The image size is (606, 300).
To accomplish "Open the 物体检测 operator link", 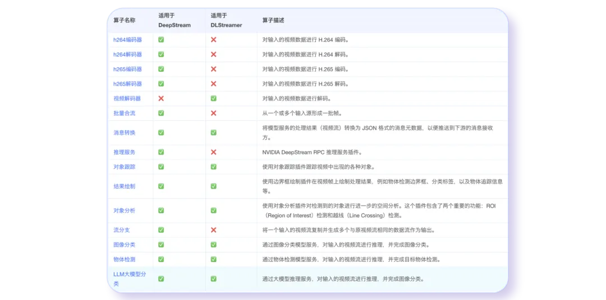I will [125, 259].
